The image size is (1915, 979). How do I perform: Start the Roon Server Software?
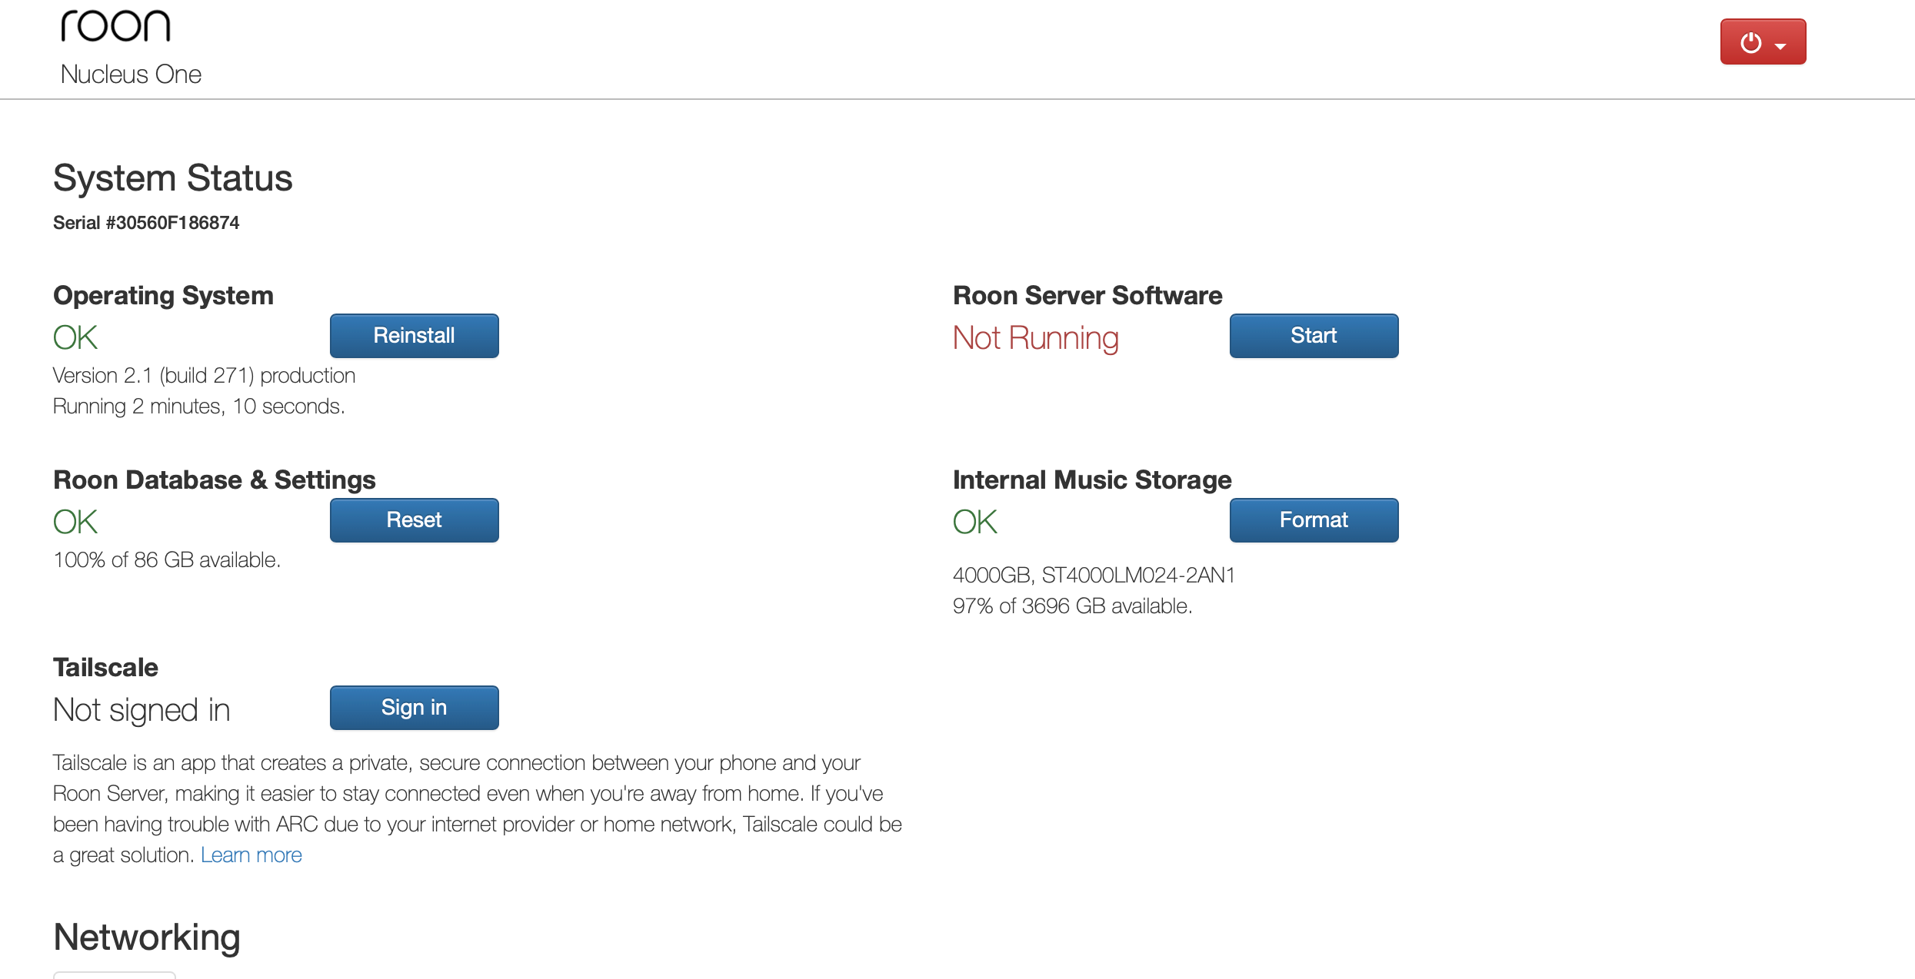pos(1314,336)
